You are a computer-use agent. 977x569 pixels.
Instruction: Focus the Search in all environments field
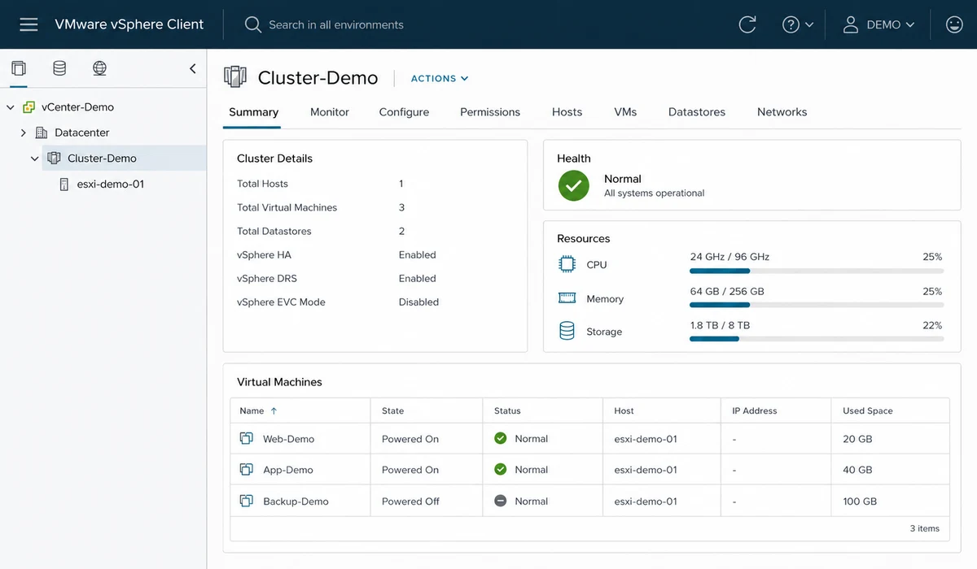336,25
